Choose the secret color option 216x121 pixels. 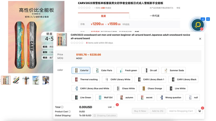tap(146, 98)
